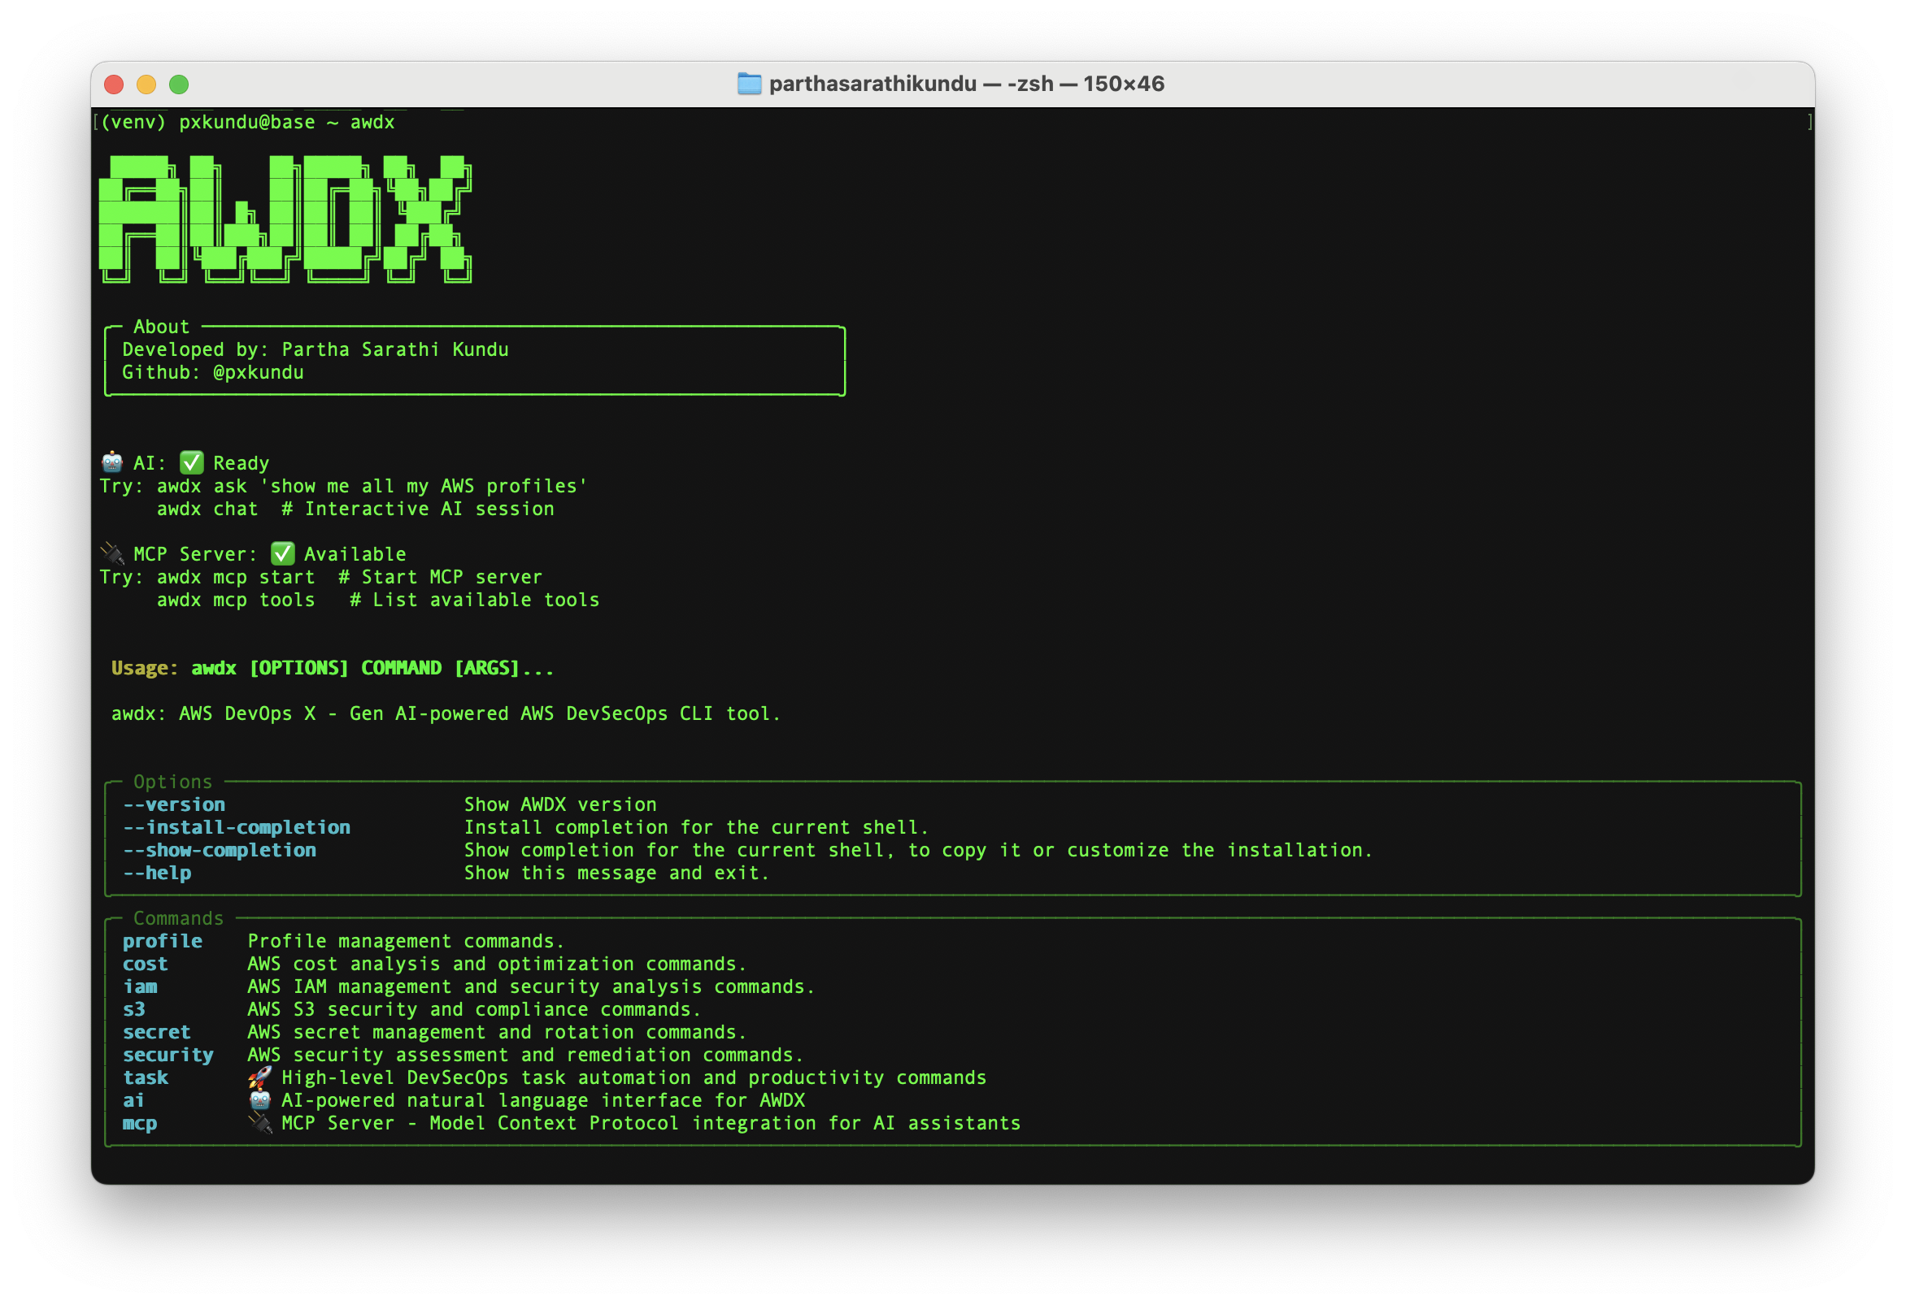1906x1305 pixels.
Task: Click the security command name
Action: [x=168, y=1054]
